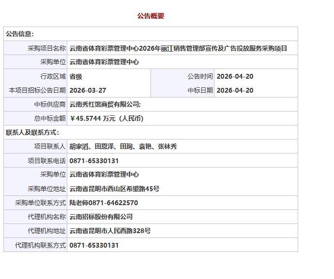
Task: Click the 公告信息 section header
Action: tap(20, 34)
